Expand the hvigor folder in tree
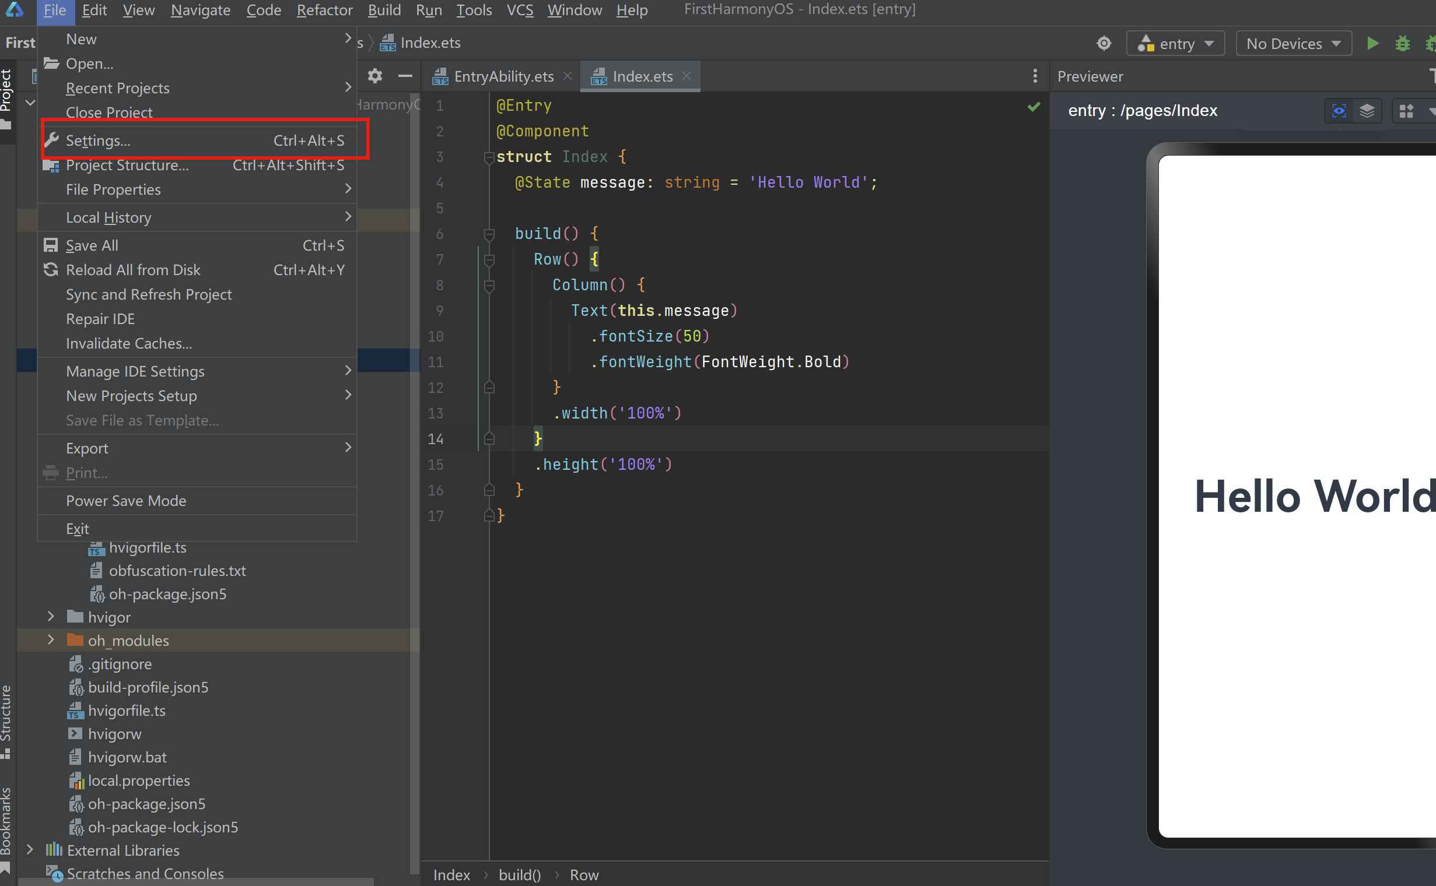Screen dimensions: 1436x886 click(51, 617)
